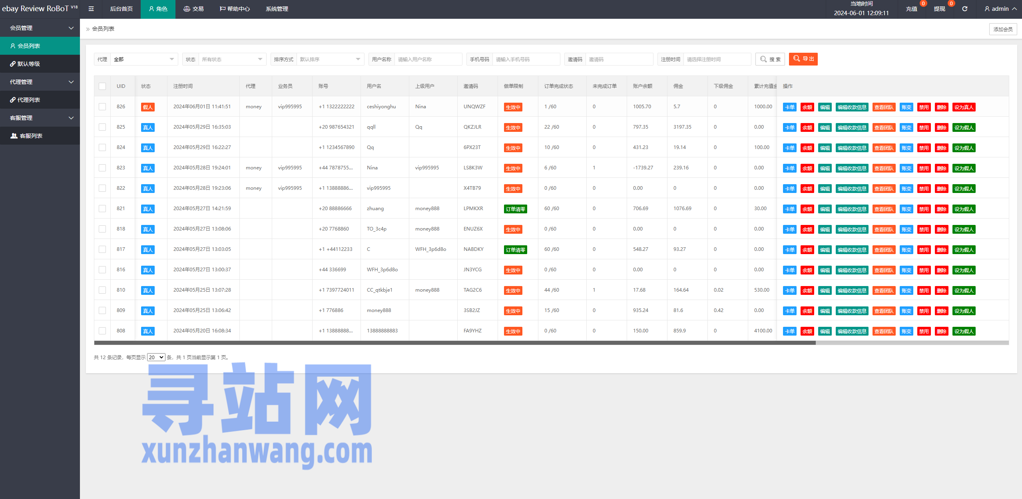Click the 搜索 search button
Image resolution: width=1022 pixels, height=499 pixels.
click(770, 59)
